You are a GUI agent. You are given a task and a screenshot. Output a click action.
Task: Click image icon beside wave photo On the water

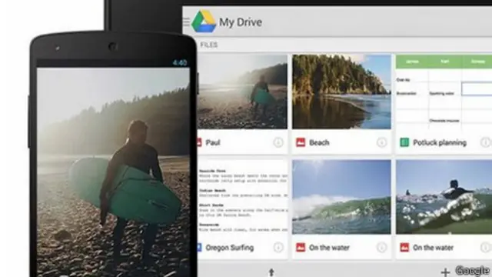coord(301,248)
